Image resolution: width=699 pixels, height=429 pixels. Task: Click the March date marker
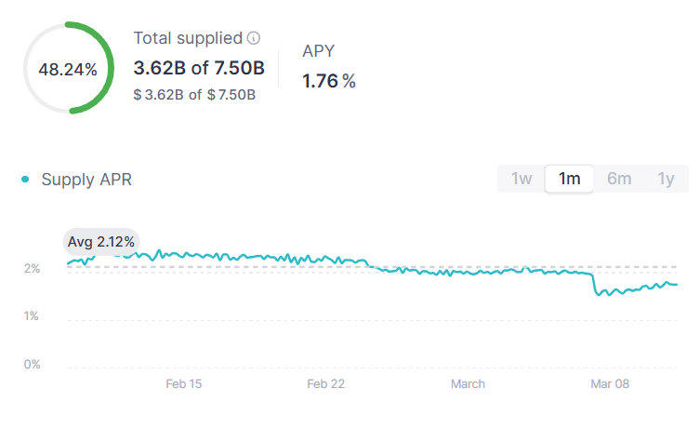click(x=468, y=383)
